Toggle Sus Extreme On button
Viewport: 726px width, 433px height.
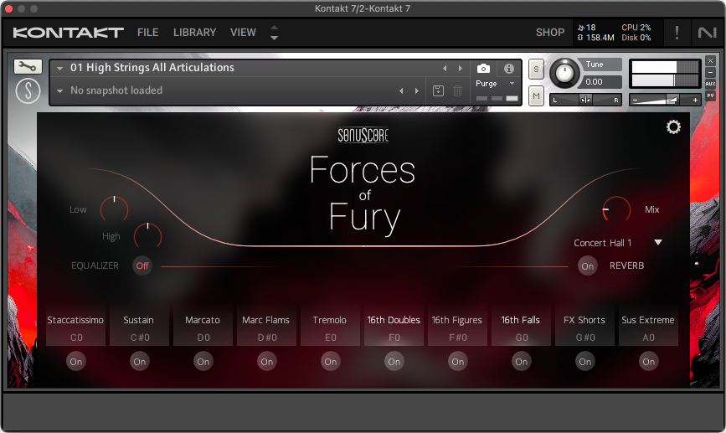[x=649, y=362]
